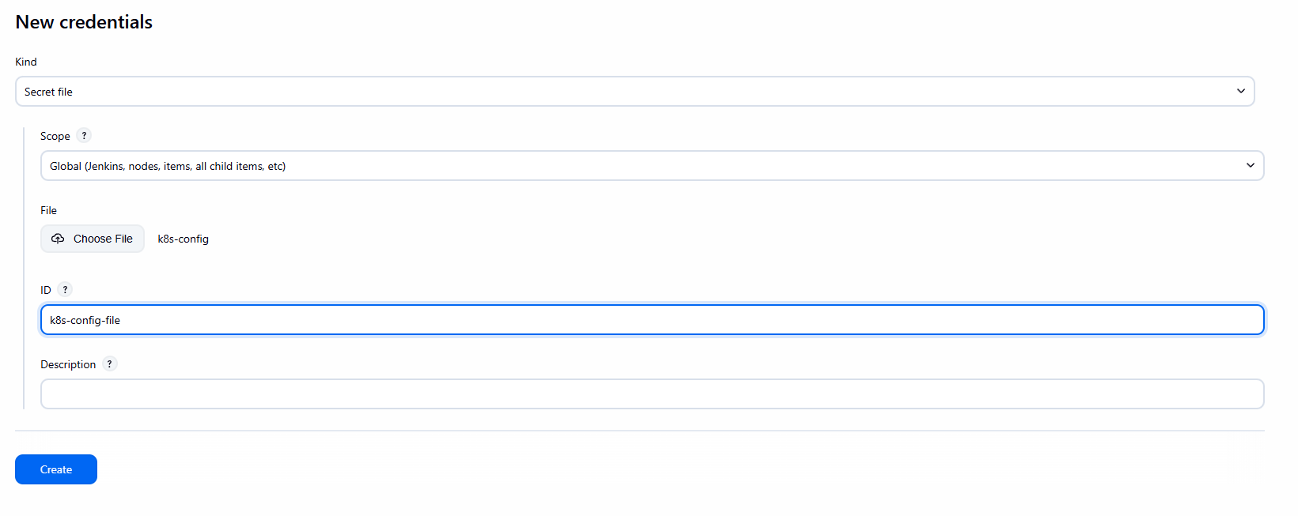Open the Secret file kind selector
Screen dimensions: 1298x516
pyautogui.click(x=633, y=92)
